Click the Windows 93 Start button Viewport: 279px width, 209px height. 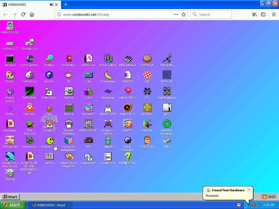point(10,197)
